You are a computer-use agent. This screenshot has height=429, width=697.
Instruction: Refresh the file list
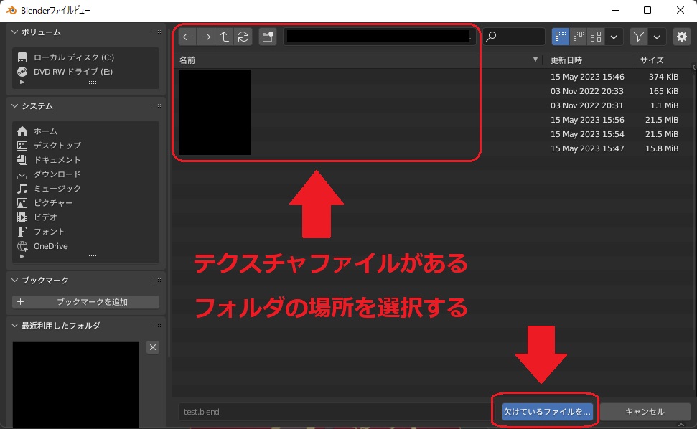click(x=243, y=37)
